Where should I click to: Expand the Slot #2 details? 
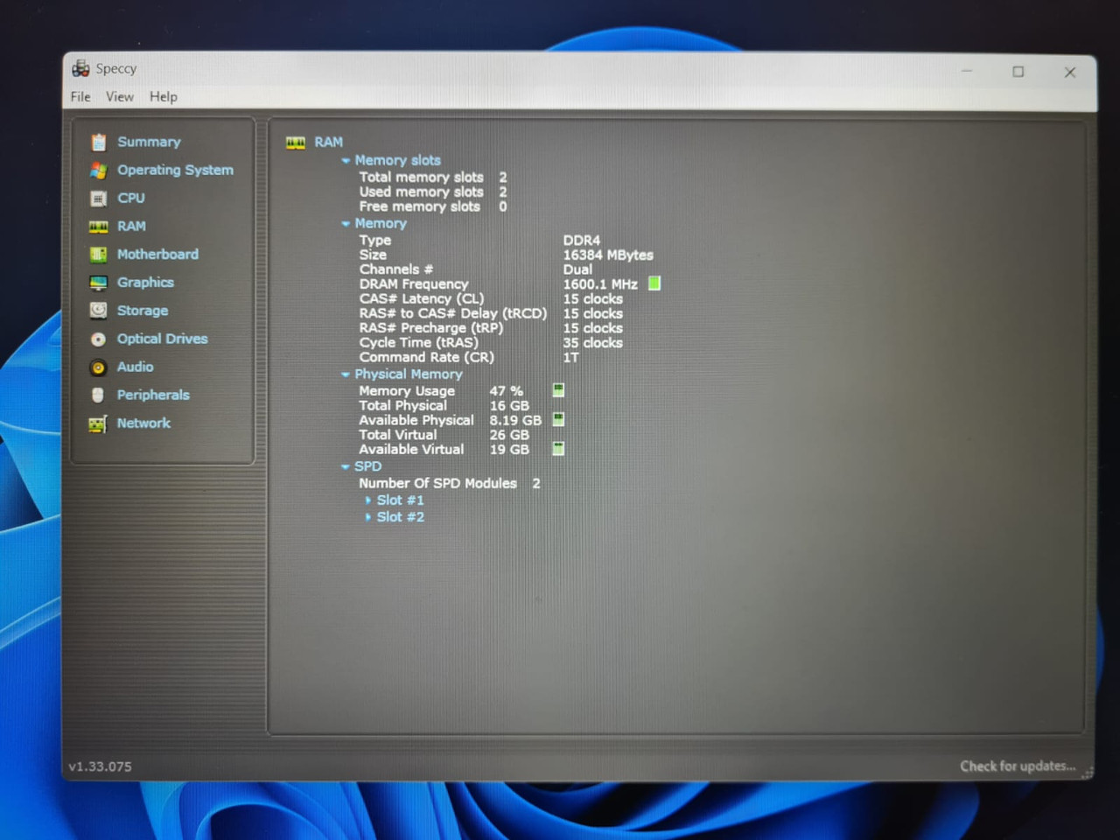368,517
